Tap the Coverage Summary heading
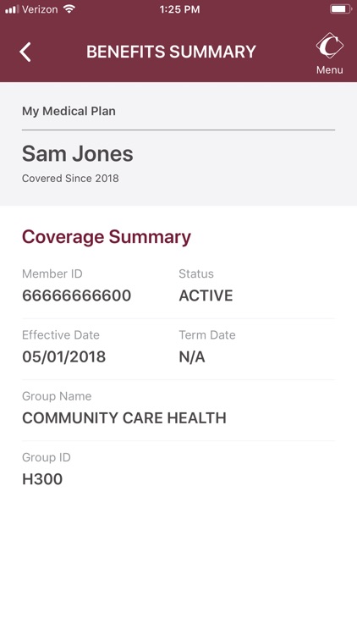 tap(106, 237)
